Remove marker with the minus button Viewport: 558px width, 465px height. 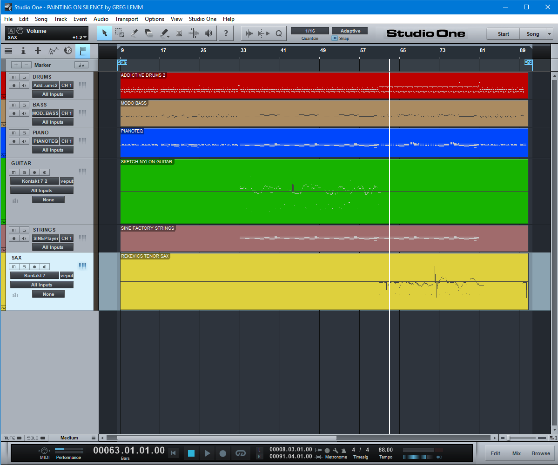[26, 65]
